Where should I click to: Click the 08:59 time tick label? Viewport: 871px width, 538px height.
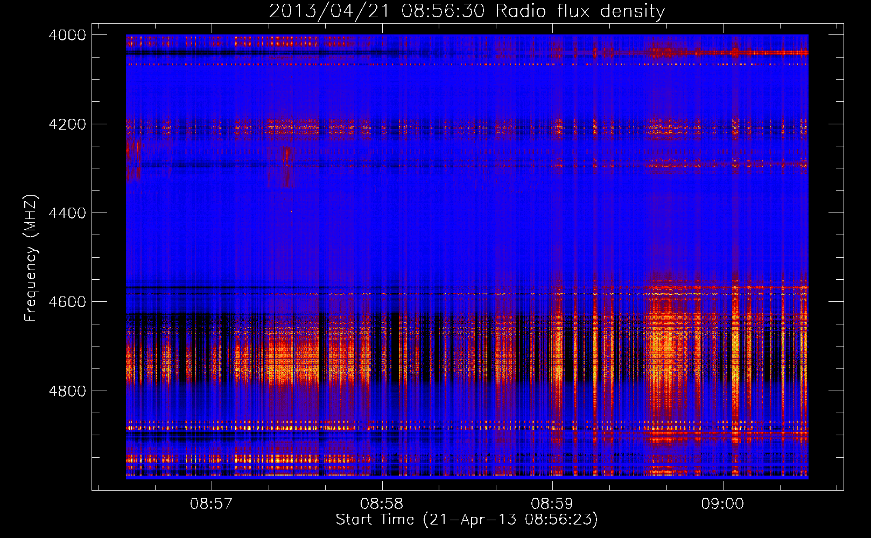[552, 504]
